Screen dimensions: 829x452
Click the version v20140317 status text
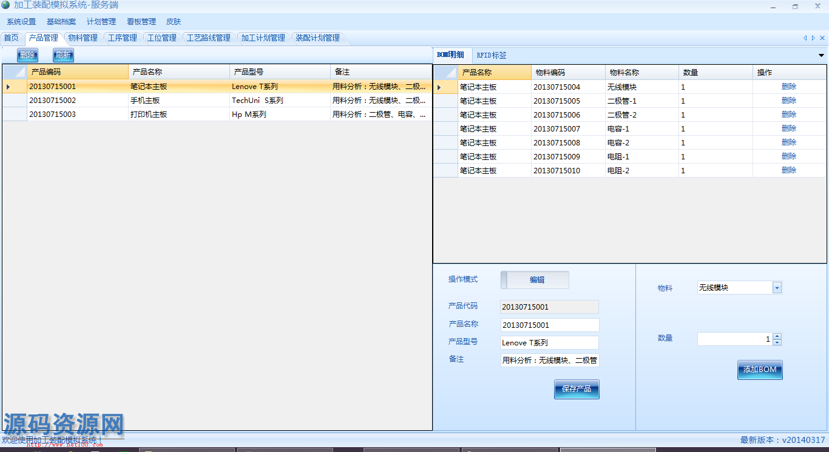pyautogui.click(x=783, y=440)
